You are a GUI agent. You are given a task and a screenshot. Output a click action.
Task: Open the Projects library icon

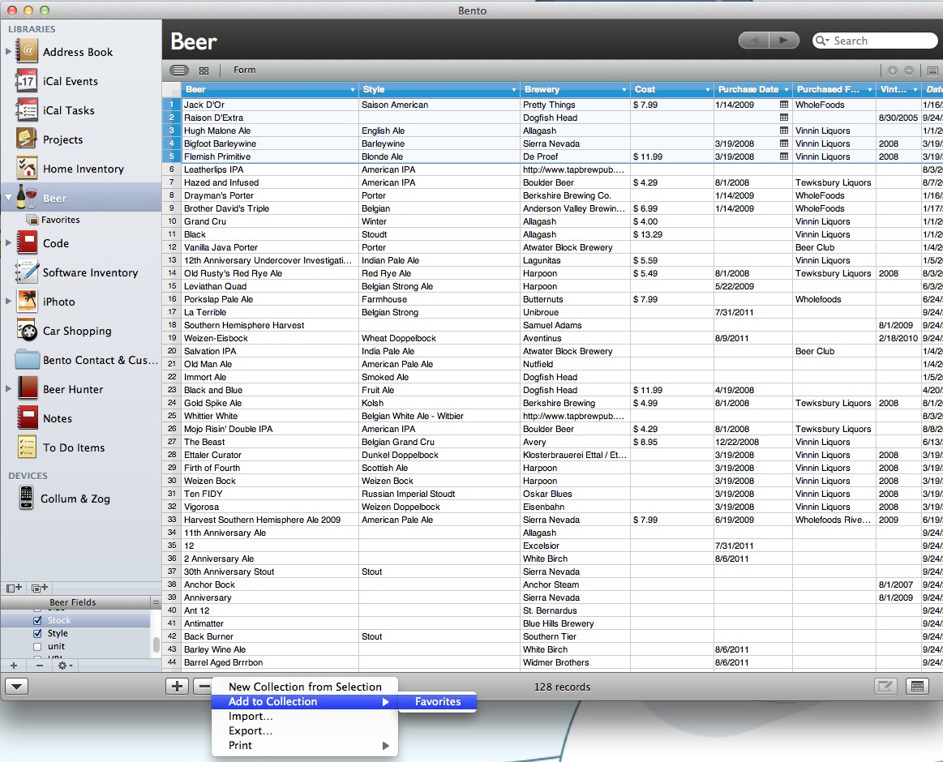[x=27, y=139]
